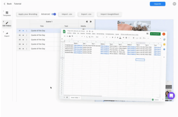Open Archivo menu in Google Sheets
Screen dimensions: 178x117
point(69,33)
